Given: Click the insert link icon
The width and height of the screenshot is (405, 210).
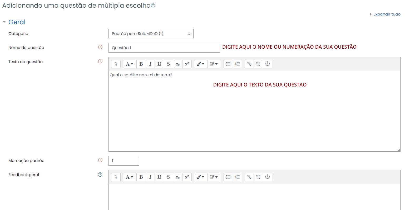Looking at the screenshot, I should 249,64.
